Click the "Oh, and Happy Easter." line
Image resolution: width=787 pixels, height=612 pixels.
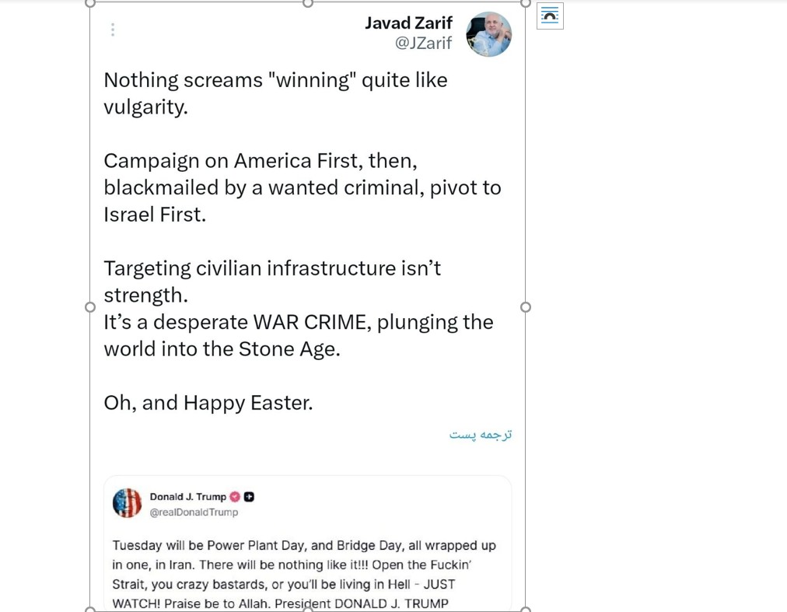coord(208,403)
